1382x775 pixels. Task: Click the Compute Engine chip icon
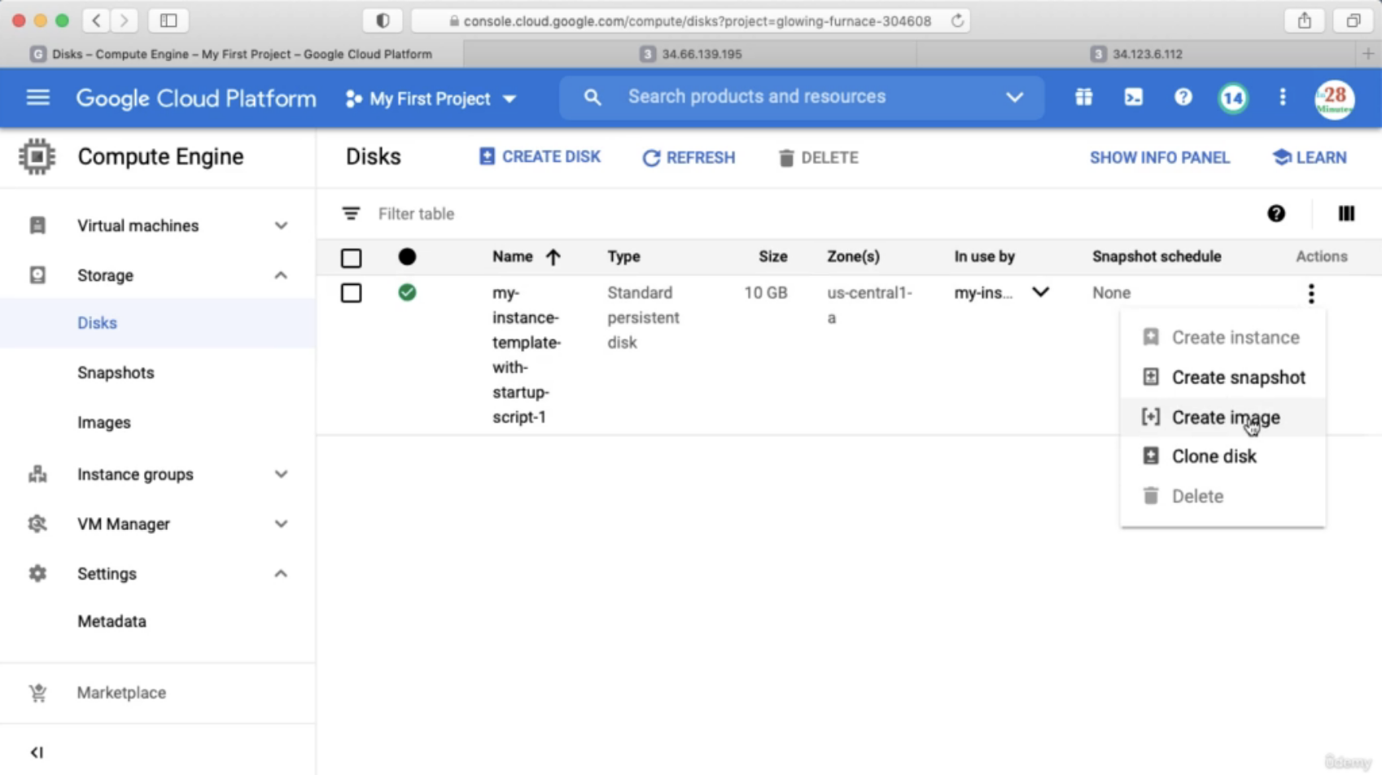(37, 156)
